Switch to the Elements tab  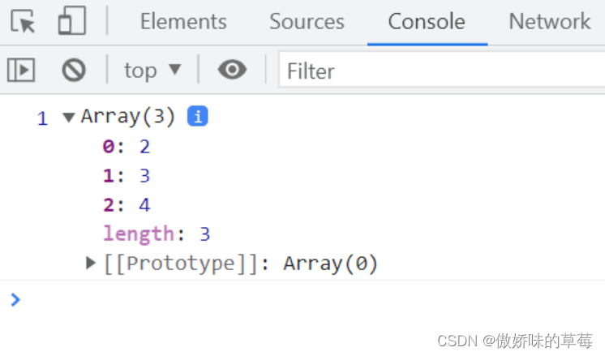click(x=183, y=22)
